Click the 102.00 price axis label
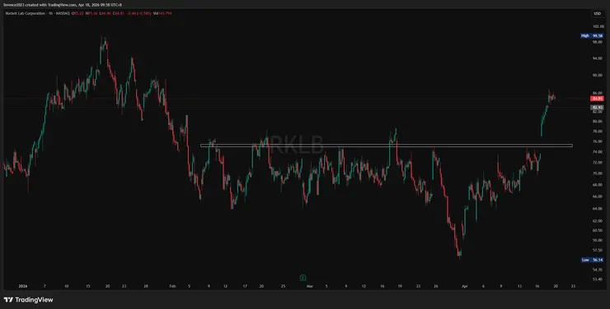Screen dimensions: 610x309 598,26
